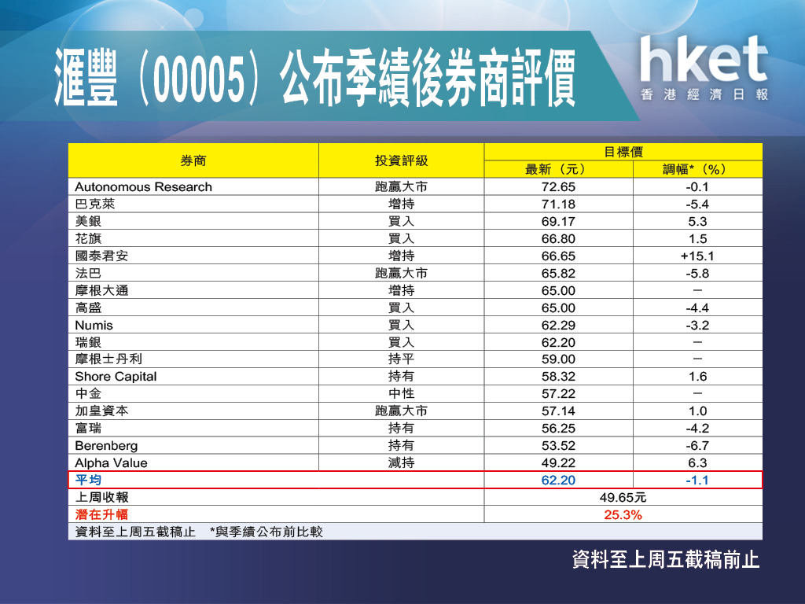
Task: Click the white caption 資料至上周五截稿前止
Action: (x=666, y=559)
